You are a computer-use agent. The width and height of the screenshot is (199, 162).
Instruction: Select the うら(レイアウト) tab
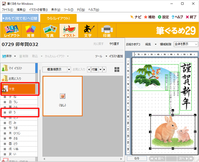[x=59, y=18]
